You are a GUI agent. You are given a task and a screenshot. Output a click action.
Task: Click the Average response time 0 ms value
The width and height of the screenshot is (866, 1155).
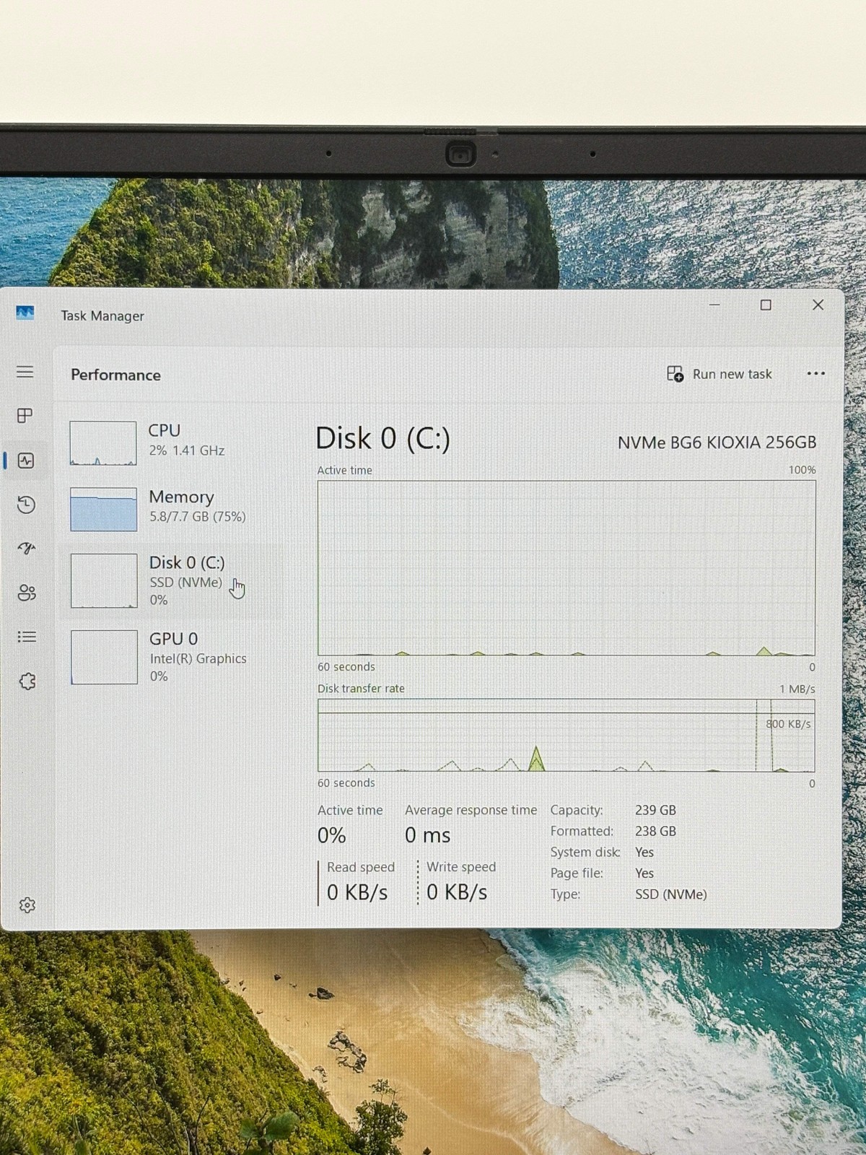pos(427,835)
